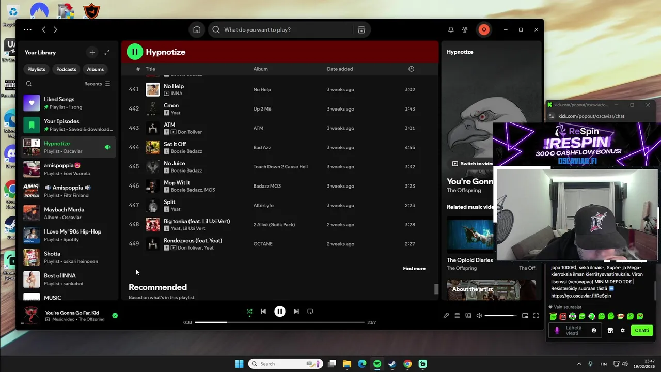Skip to the previous track
661x372 pixels.
click(x=263, y=312)
